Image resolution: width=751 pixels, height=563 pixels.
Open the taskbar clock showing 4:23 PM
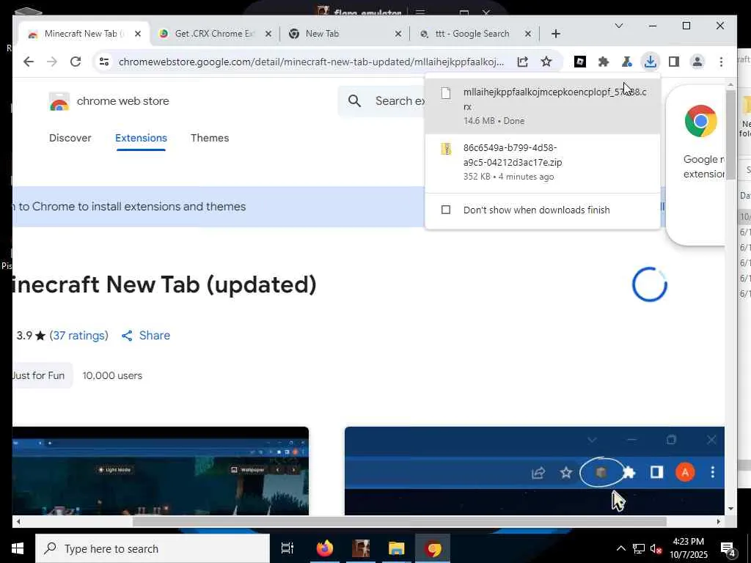688,548
